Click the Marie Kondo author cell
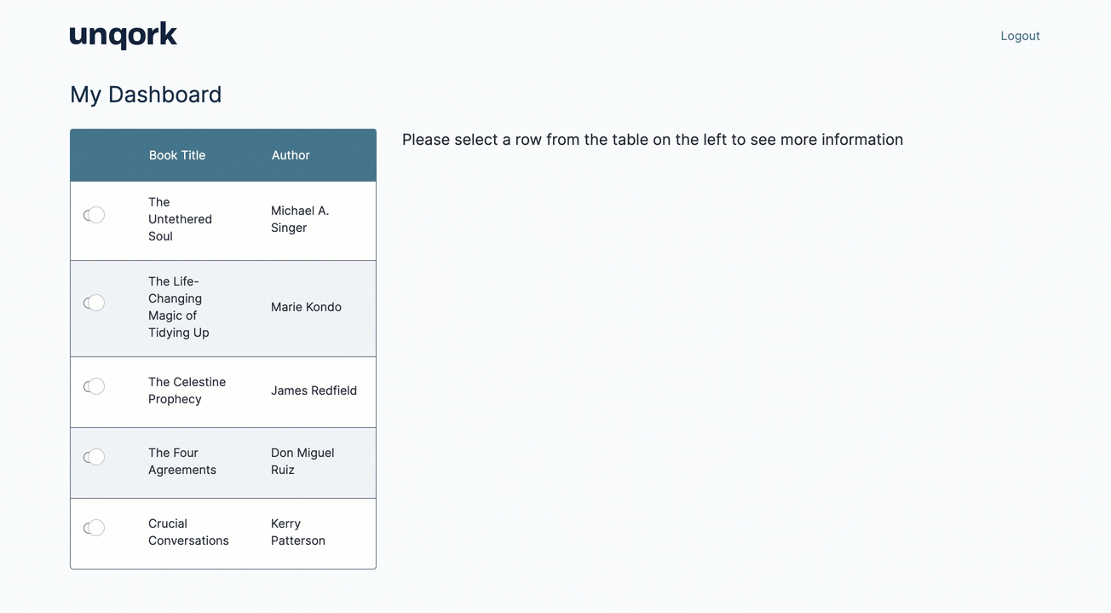This screenshot has width=1111, height=613. pos(306,307)
